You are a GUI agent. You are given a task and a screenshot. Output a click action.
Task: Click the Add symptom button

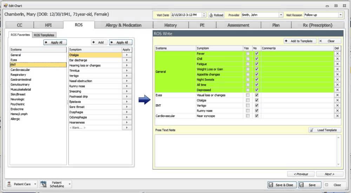coord(99,42)
